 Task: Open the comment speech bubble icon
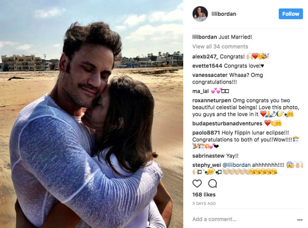click(212, 184)
